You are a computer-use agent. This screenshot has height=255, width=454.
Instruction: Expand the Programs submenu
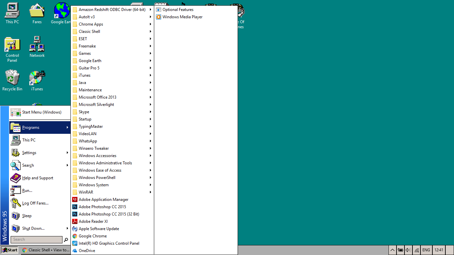coord(40,127)
